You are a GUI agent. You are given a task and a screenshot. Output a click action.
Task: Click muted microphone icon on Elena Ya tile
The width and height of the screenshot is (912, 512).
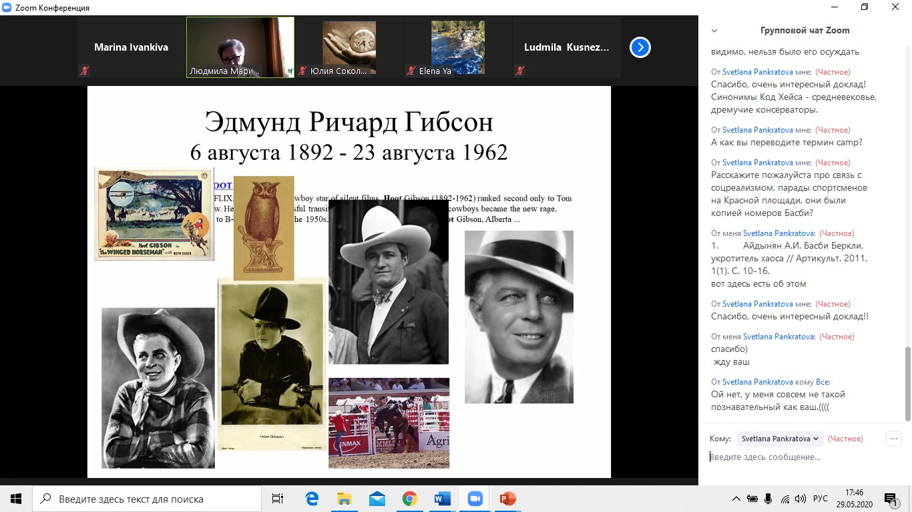click(x=411, y=70)
